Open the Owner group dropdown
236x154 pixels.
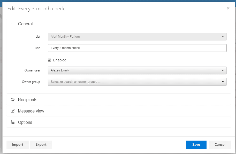(137, 82)
